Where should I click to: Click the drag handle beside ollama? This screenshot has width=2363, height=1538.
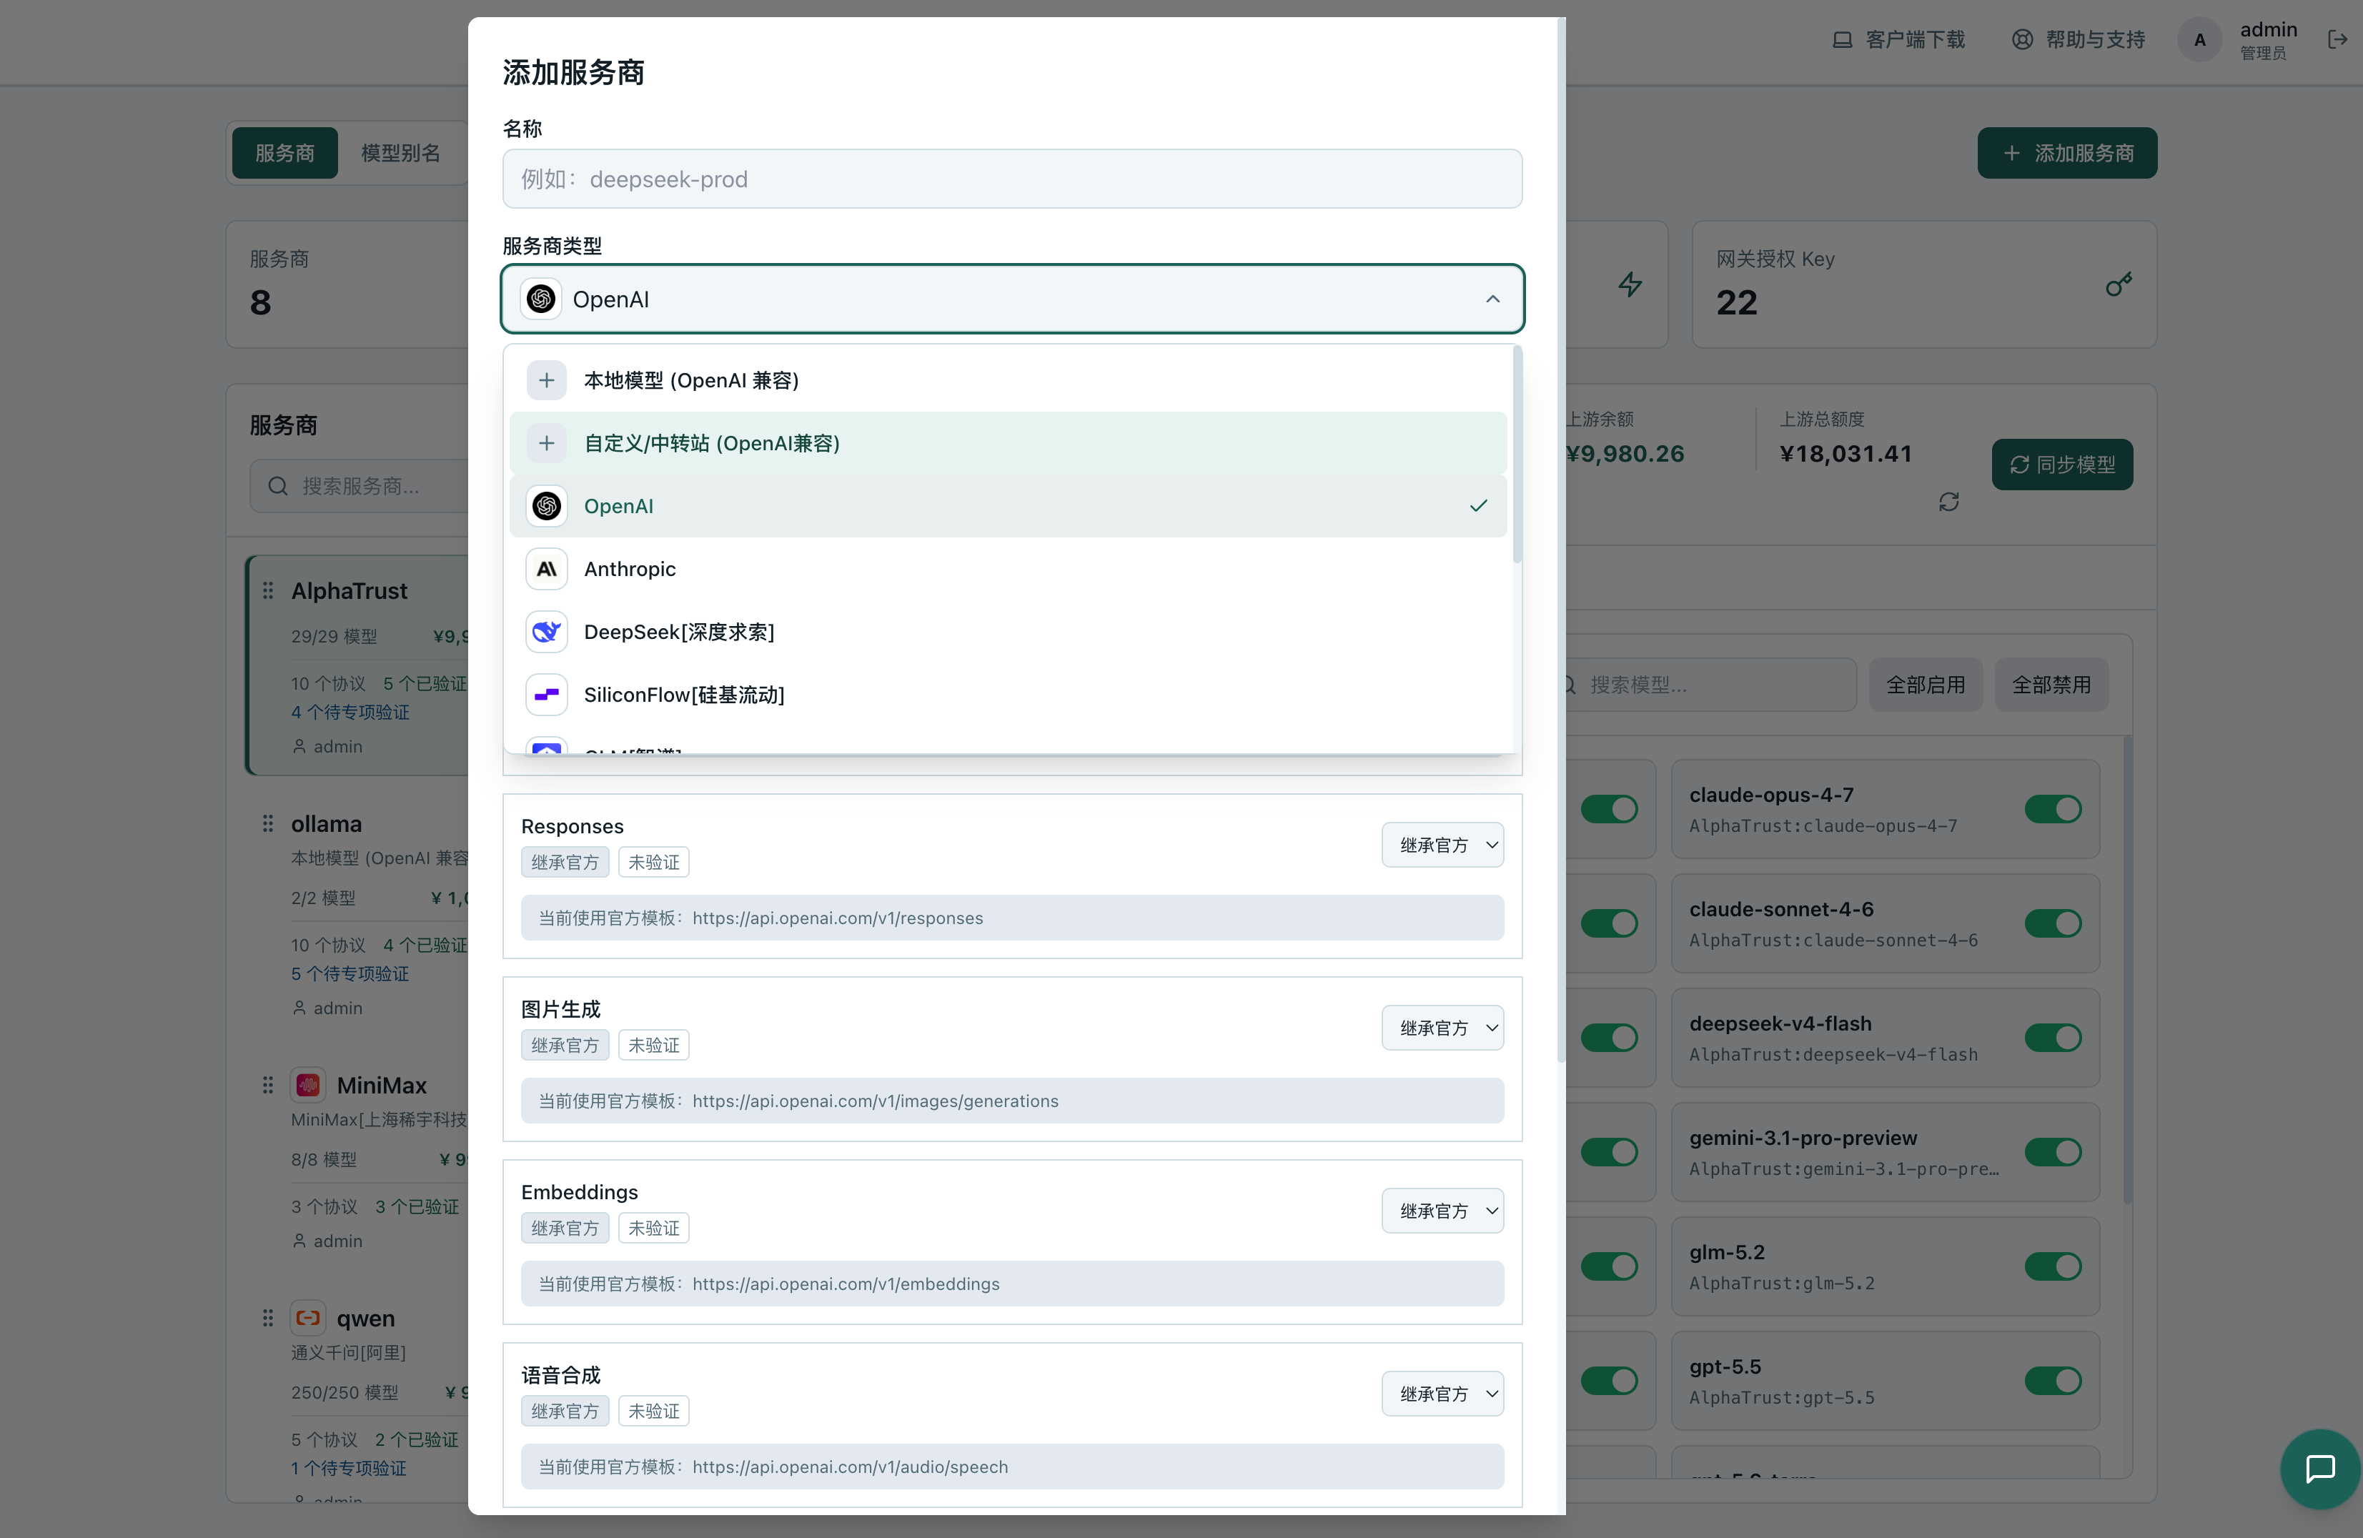pos(268,824)
